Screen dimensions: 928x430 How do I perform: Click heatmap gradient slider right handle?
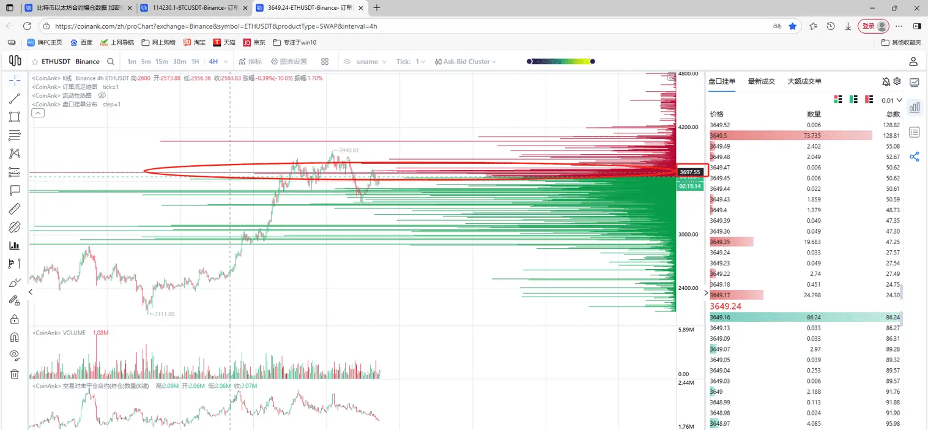[x=592, y=61]
